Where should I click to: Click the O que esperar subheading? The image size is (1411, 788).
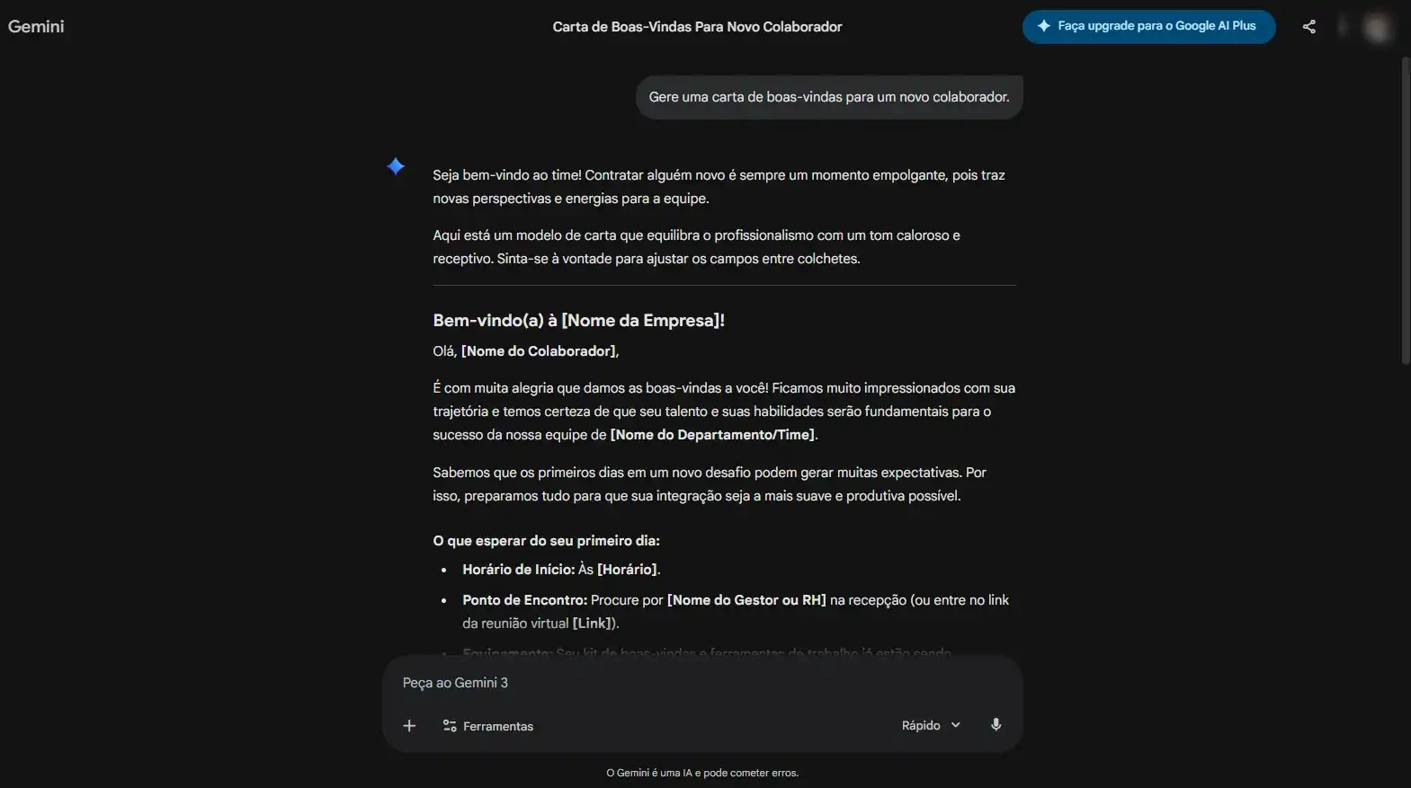click(x=546, y=541)
